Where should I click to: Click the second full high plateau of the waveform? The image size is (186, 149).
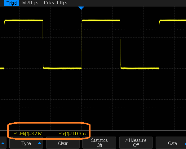point(101,20)
